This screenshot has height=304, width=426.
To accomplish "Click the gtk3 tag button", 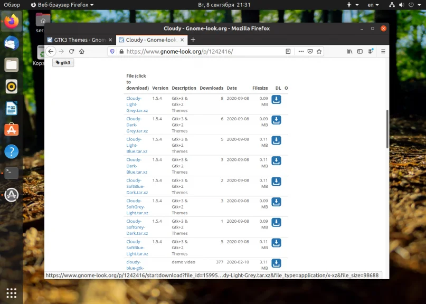I will point(63,62).
